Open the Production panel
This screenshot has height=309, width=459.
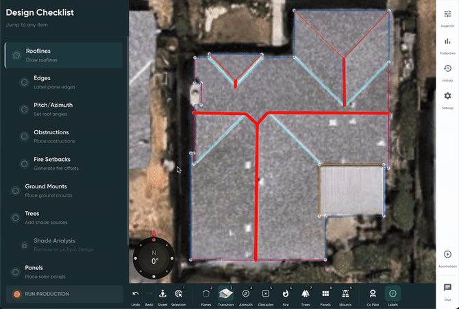tap(447, 45)
